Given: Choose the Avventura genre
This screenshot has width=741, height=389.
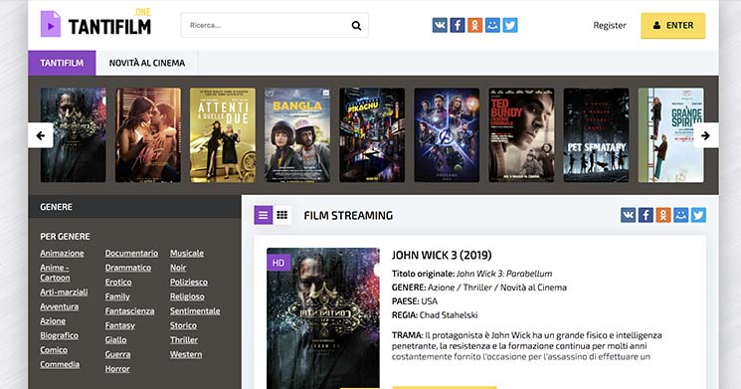Looking at the screenshot, I should click(60, 306).
